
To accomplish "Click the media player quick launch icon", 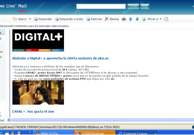I will point(19,133).
